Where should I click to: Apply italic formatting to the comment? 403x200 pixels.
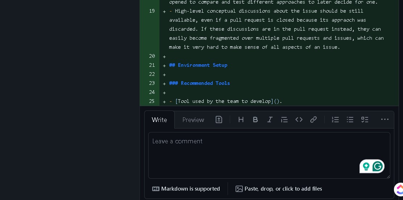point(270,119)
